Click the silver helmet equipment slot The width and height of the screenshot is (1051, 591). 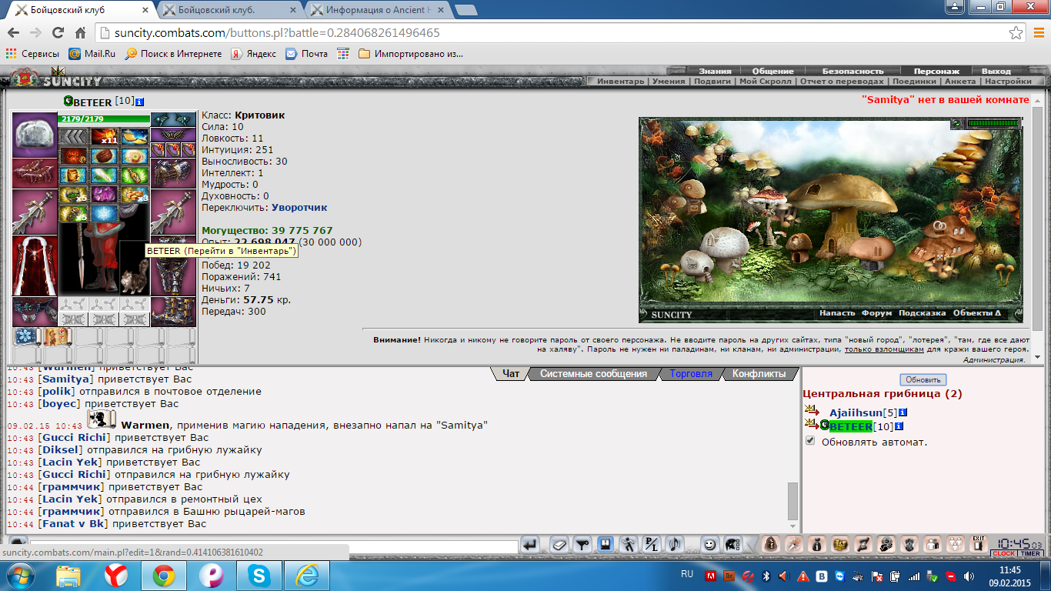(x=35, y=135)
